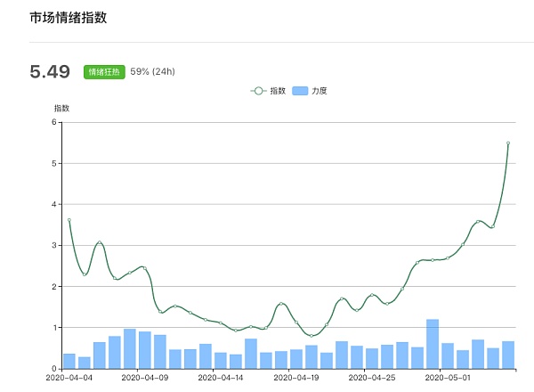Click the first blue bar on the left

click(x=69, y=361)
